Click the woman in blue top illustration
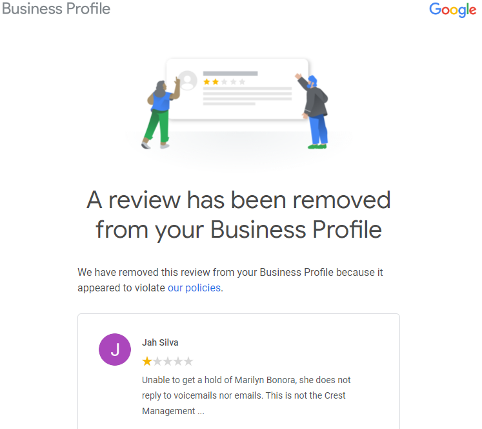 159,113
